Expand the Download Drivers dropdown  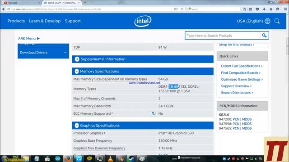(43, 53)
